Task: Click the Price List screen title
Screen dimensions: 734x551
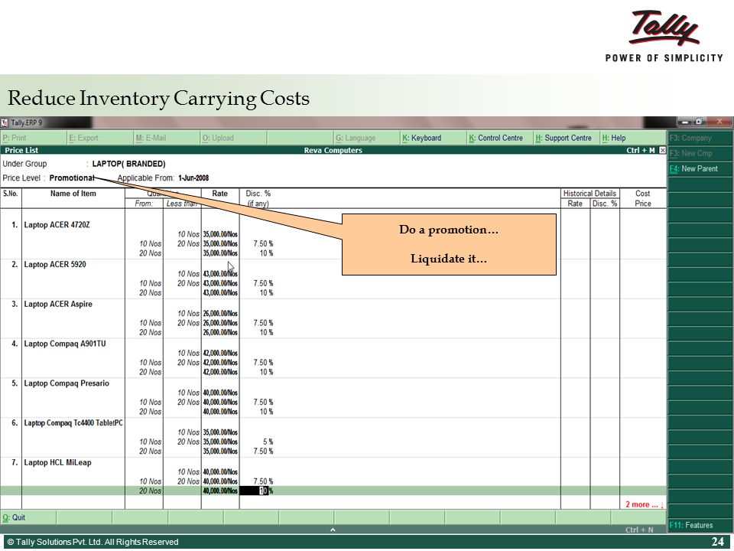Action: pyautogui.click(x=21, y=151)
